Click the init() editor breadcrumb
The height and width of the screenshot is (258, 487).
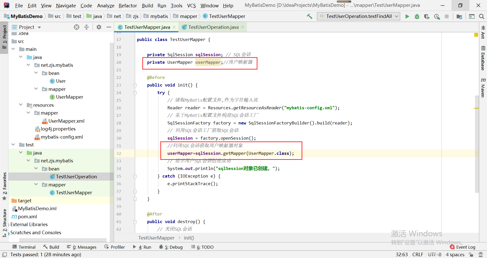tap(189, 238)
